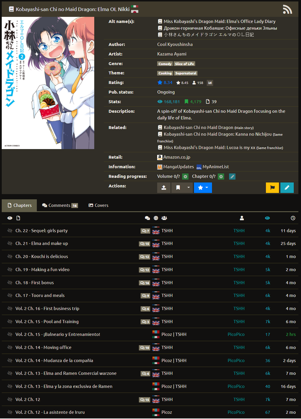Click the 2 hrs upload time
The image size is (301, 419).
291,334
